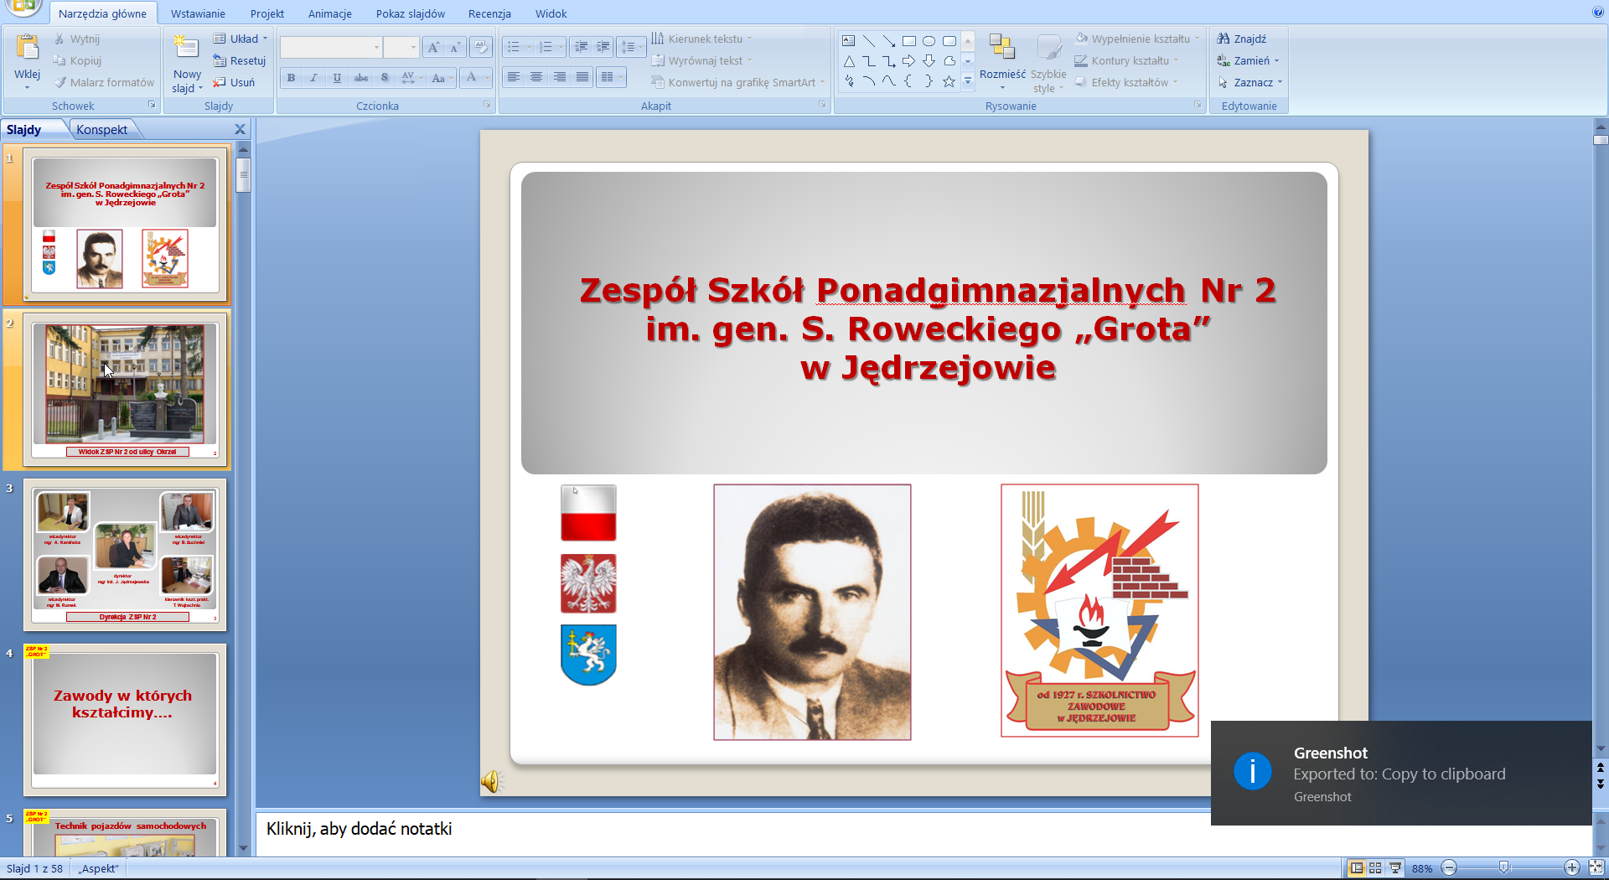The width and height of the screenshot is (1609, 880).
Task: Click the Kopiuj copy icon
Action: [x=59, y=60]
